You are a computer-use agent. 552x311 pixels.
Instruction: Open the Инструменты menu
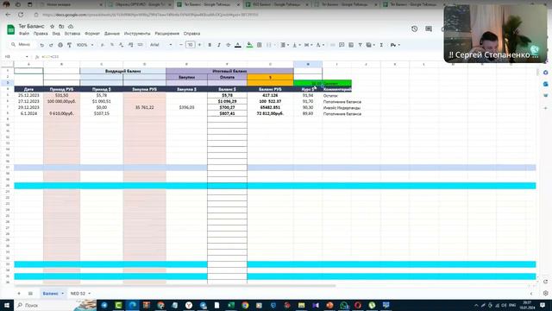coord(137,34)
